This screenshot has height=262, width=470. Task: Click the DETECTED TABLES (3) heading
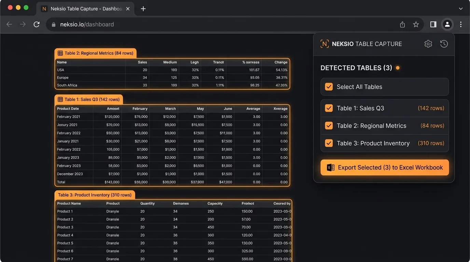click(356, 68)
